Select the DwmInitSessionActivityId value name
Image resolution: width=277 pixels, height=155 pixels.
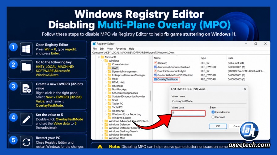point(171,71)
